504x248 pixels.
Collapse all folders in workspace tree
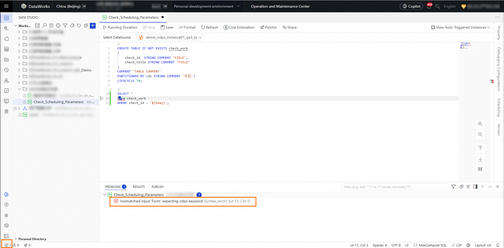pyautogui.click(x=86, y=25)
